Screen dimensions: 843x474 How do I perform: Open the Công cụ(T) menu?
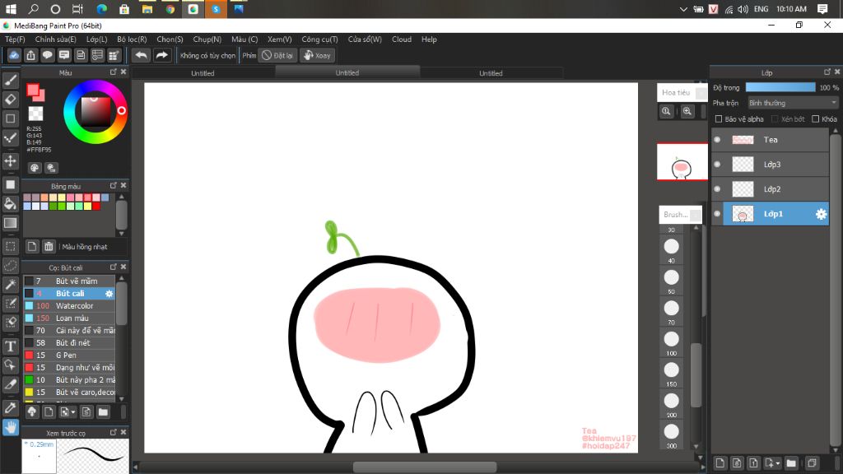[x=319, y=39]
